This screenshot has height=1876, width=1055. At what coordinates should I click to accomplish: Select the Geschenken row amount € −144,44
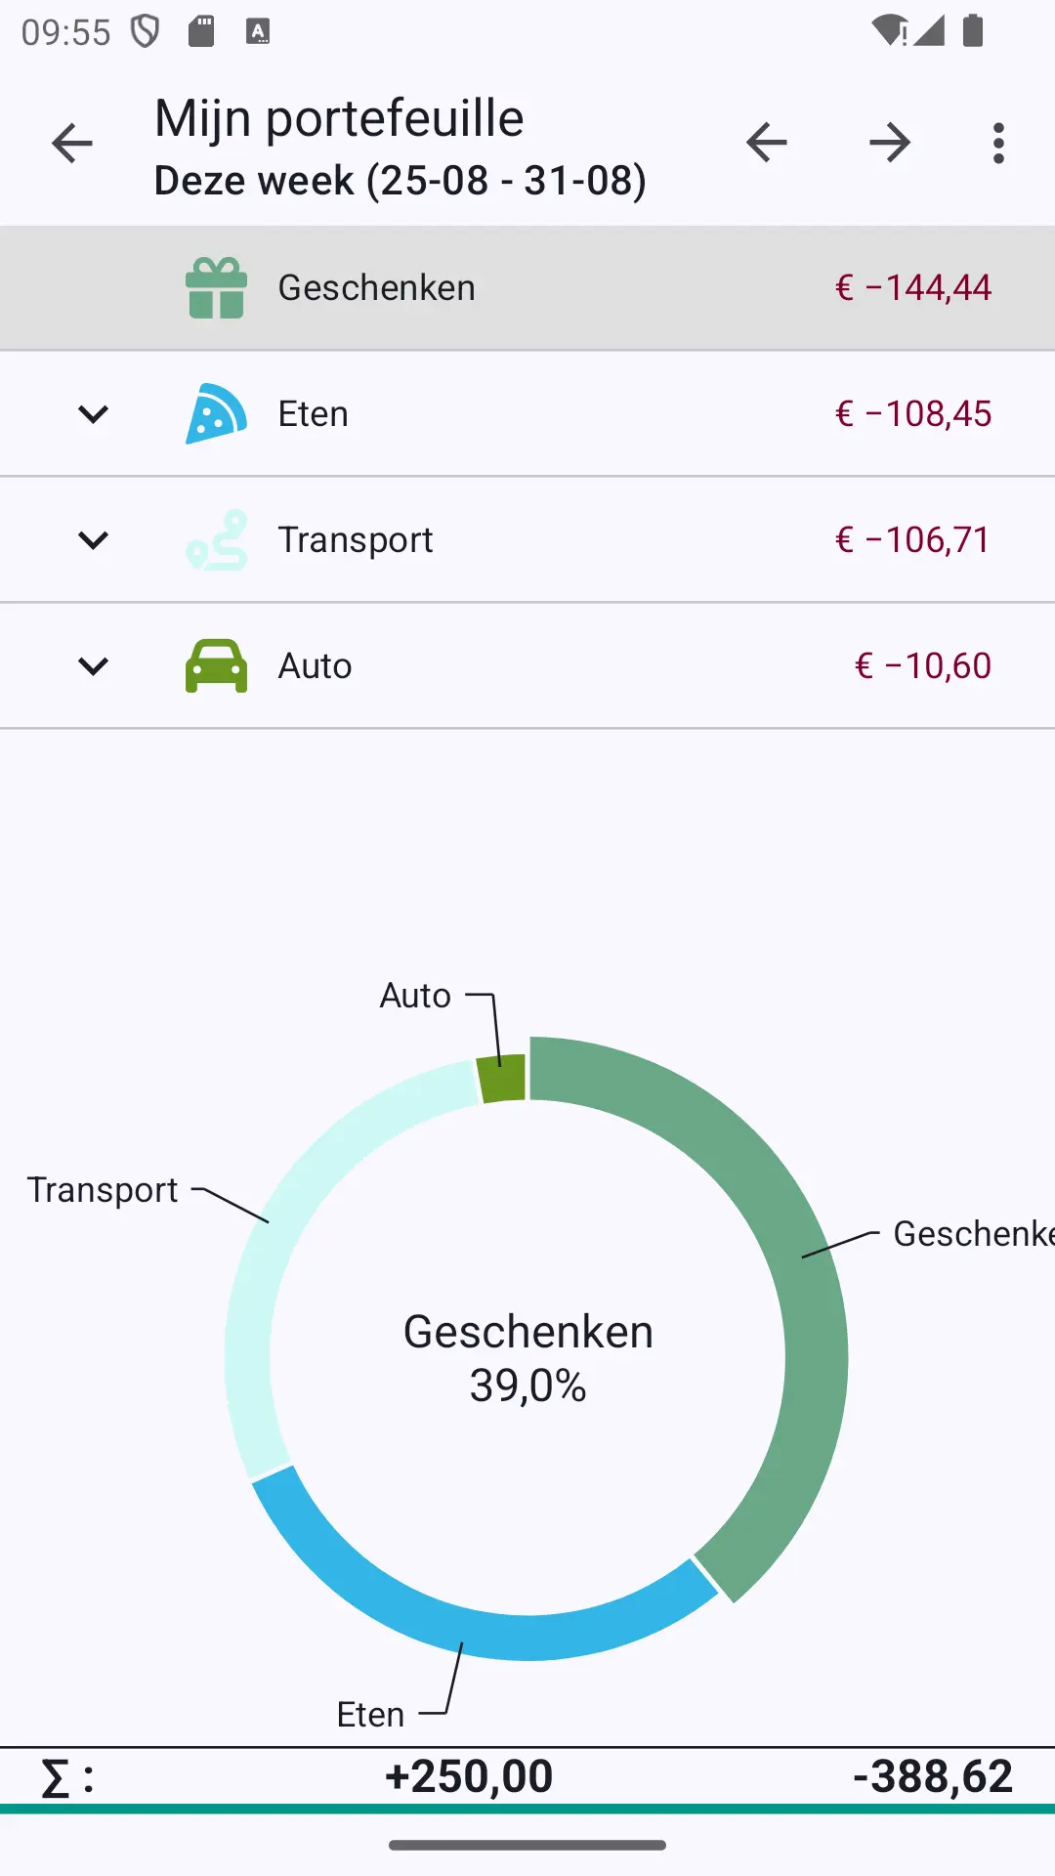coord(913,288)
